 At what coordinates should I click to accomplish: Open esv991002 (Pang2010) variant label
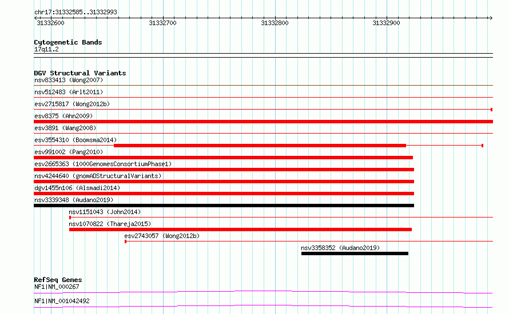pos(69,152)
